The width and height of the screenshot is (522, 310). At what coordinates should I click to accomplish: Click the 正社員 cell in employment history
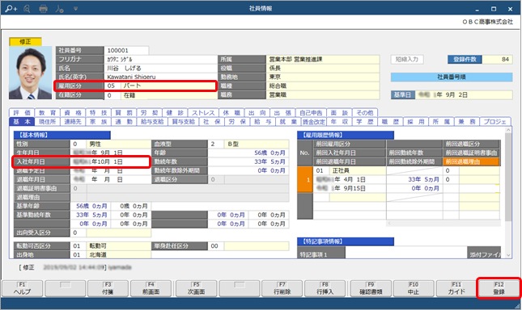pyautogui.click(x=358, y=170)
